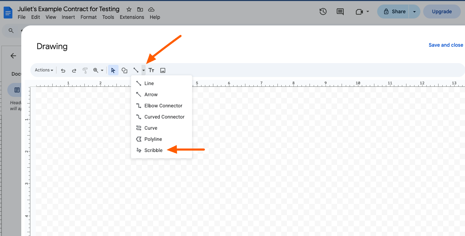This screenshot has height=236, width=465.
Task: Select the Shape tool
Action: pyautogui.click(x=124, y=70)
